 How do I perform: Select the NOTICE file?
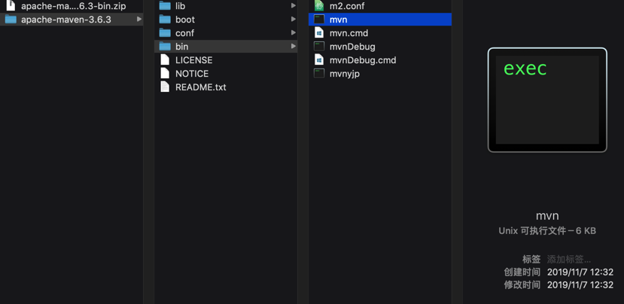pos(192,74)
